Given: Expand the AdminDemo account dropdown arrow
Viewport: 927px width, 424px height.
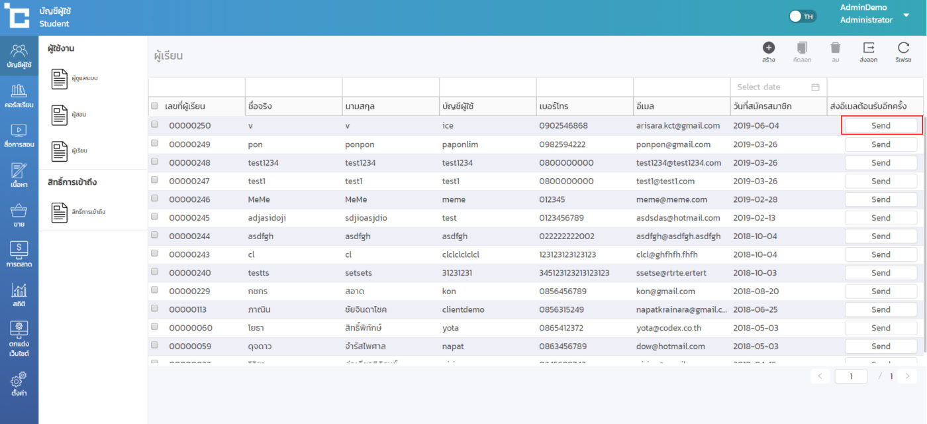Looking at the screenshot, I should 906,15.
